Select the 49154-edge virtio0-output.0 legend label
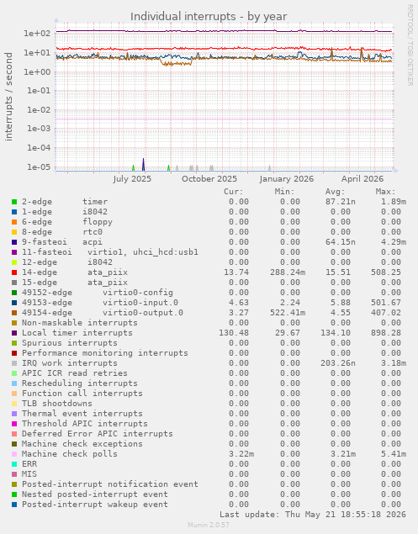Image resolution: width=418 pixels, height=534 pixels. pos(103,313)
